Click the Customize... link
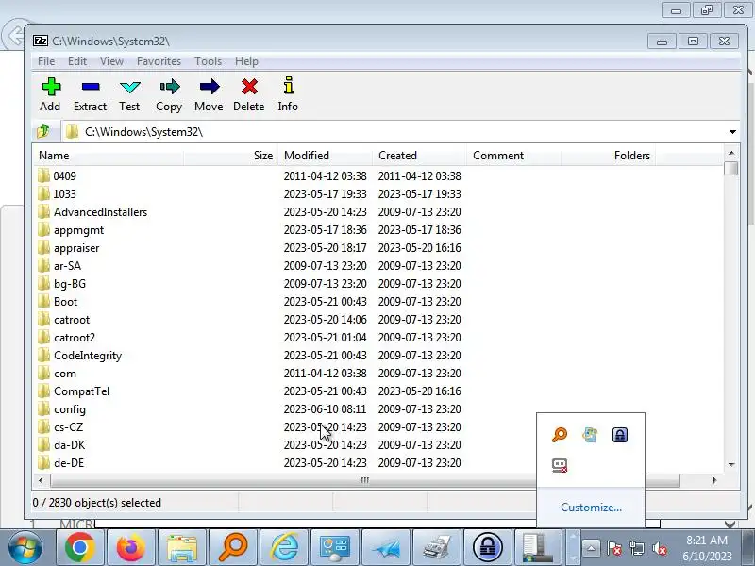 tap(591, 508)
